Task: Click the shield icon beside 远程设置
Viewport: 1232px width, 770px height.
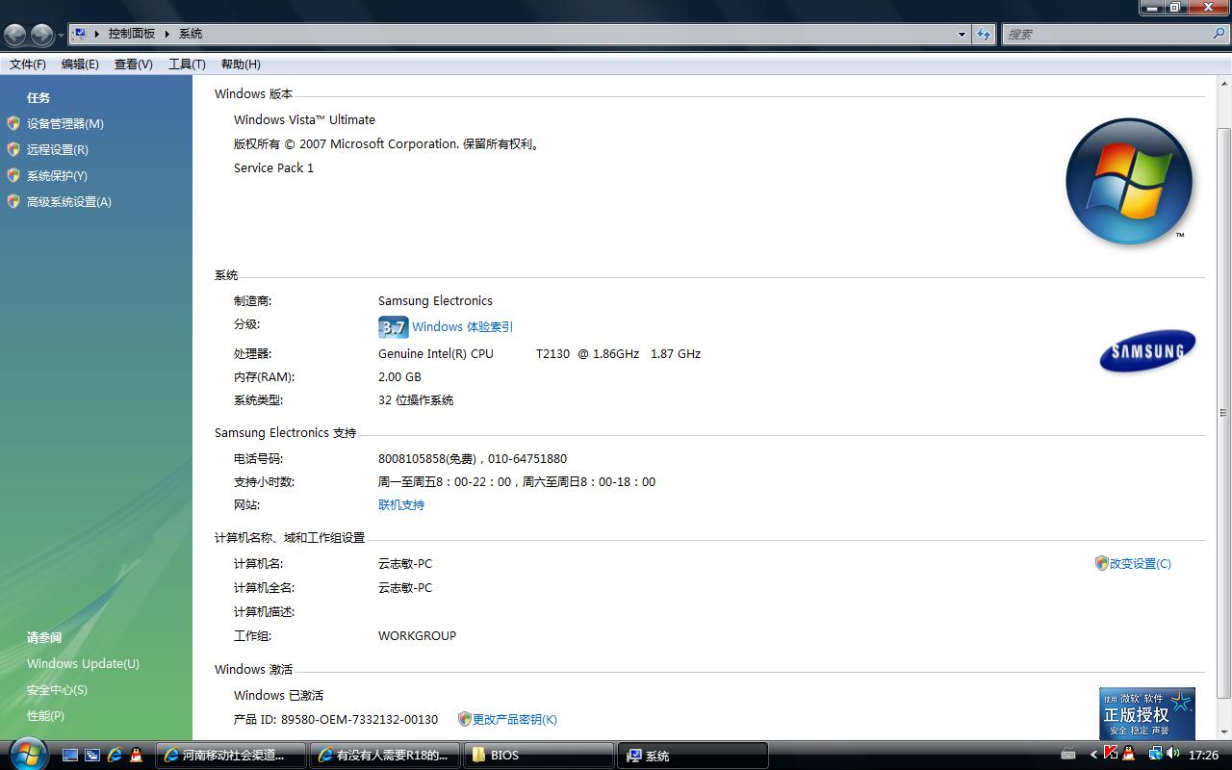Action: pos(13,149)
